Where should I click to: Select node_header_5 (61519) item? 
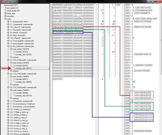click(21, 49)
